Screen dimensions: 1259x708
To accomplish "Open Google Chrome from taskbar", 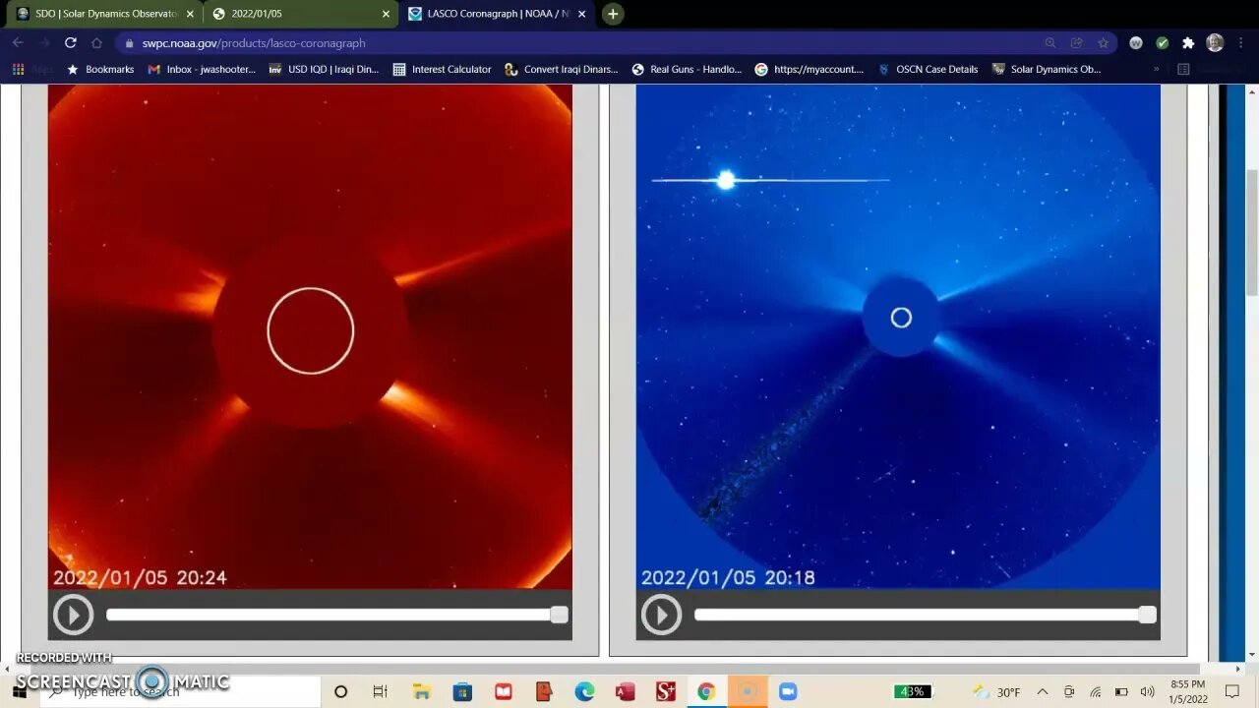I will (706, 691).
